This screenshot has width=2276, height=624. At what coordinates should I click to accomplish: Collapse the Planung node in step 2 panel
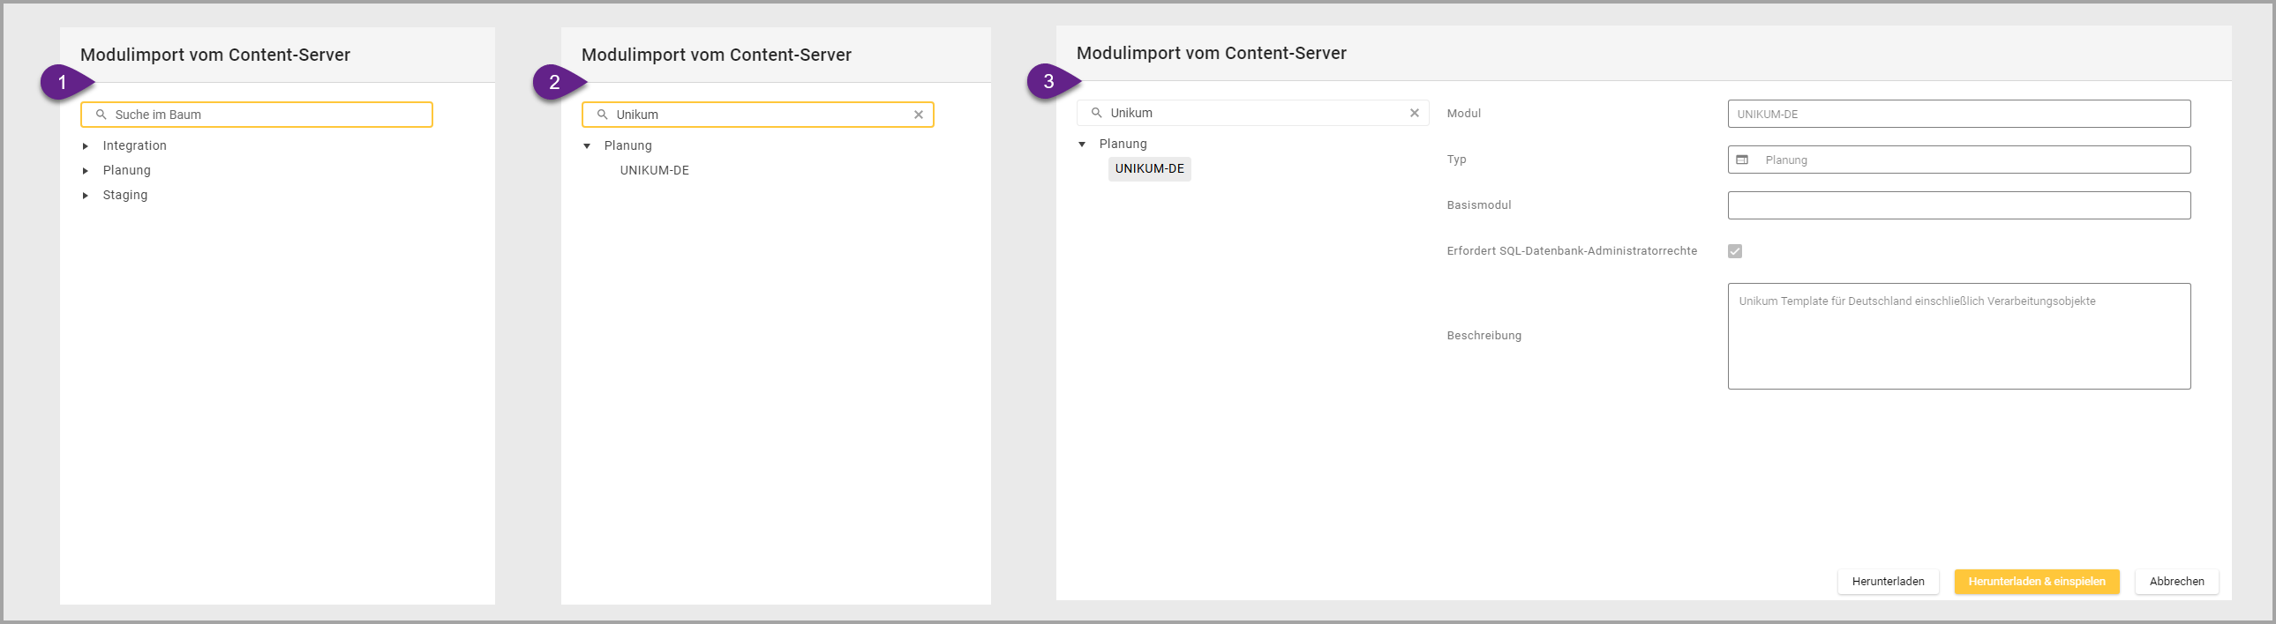tap(587, 146)
